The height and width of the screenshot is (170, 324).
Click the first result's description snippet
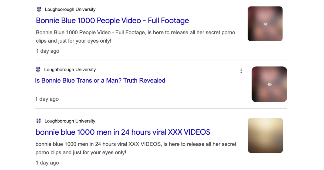[x=136, y=37]
